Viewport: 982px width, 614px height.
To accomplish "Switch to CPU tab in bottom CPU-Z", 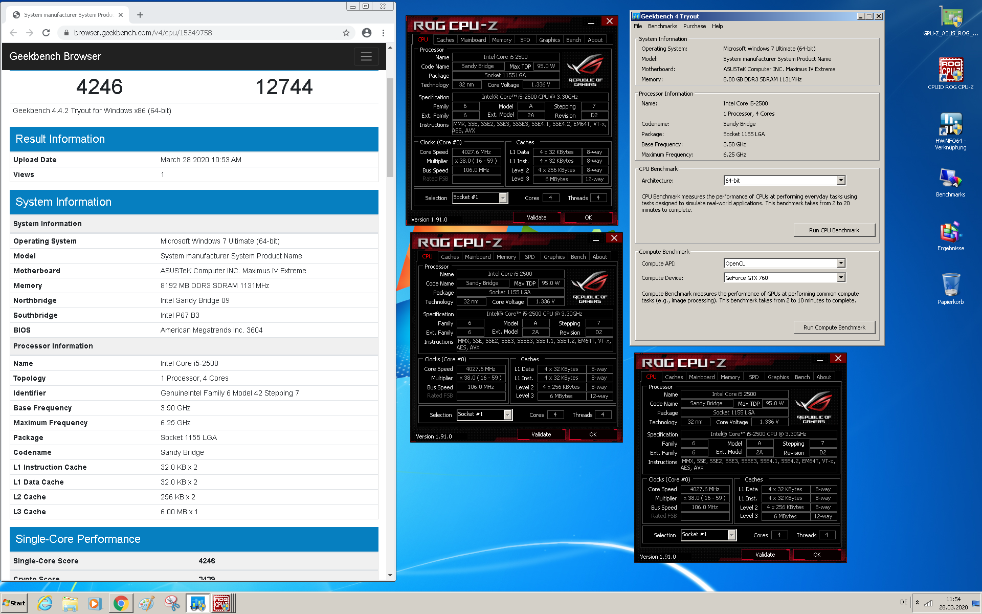I will (651, 377).
